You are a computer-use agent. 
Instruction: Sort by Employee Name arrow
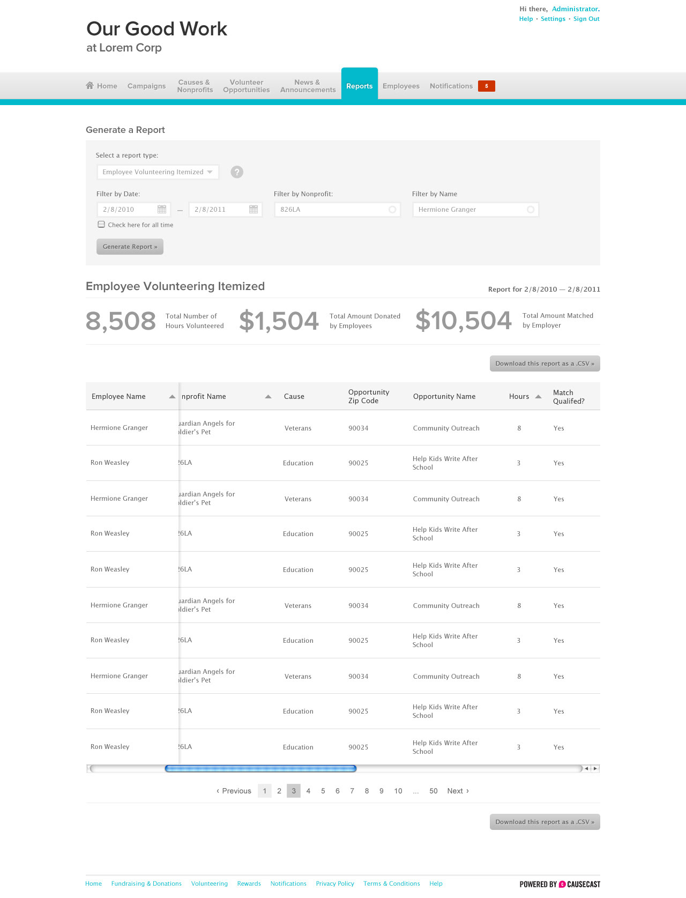coord(172,397)
